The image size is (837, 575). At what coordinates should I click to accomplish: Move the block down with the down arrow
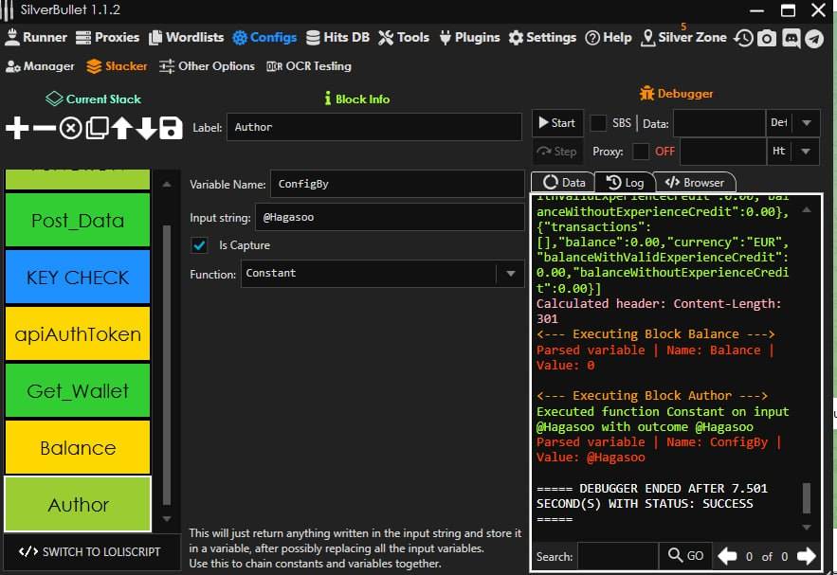tap(146, 129)
